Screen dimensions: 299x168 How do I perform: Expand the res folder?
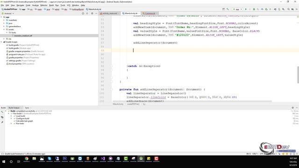[x=4, y=39]
